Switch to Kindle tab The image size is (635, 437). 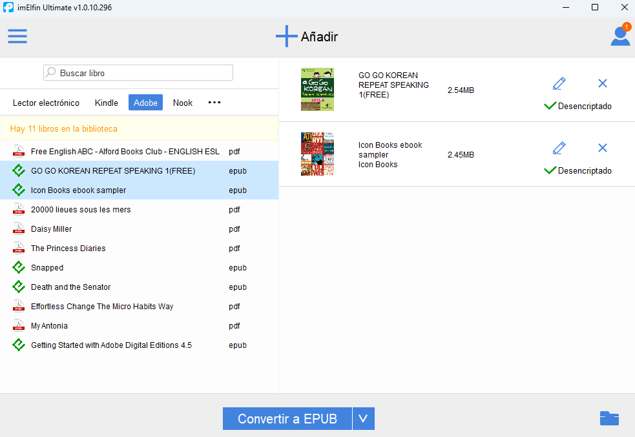click(107, 103)
